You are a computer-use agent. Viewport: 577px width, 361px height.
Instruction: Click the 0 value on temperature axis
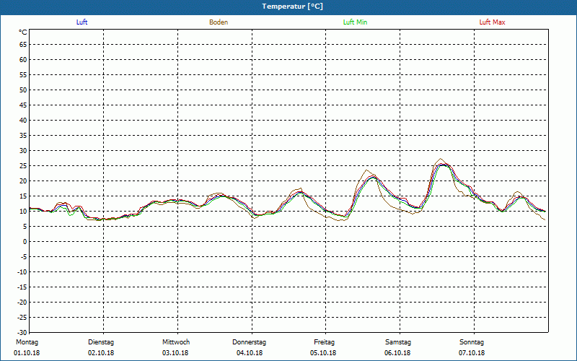coord(25,242)
